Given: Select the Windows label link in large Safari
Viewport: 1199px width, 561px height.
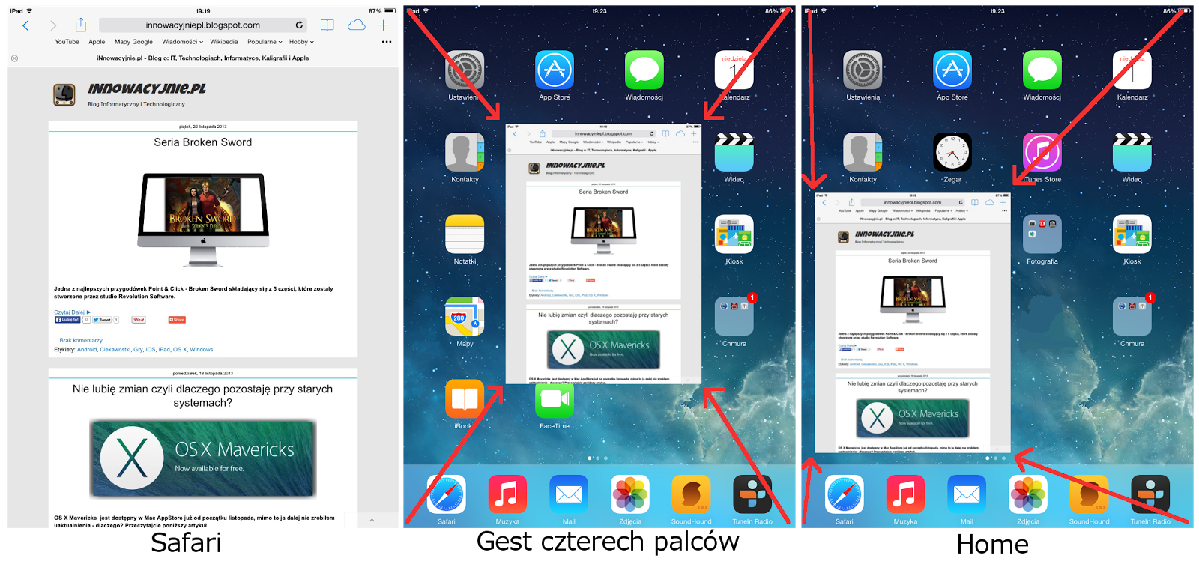Looking at the screenshot, I should pyautogui.click(x=202, y=350).
